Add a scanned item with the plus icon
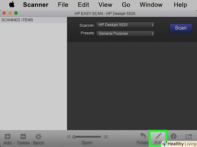 (8, 136)
